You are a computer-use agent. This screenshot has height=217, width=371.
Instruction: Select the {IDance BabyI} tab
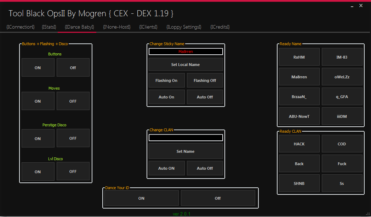coord(80,27)
